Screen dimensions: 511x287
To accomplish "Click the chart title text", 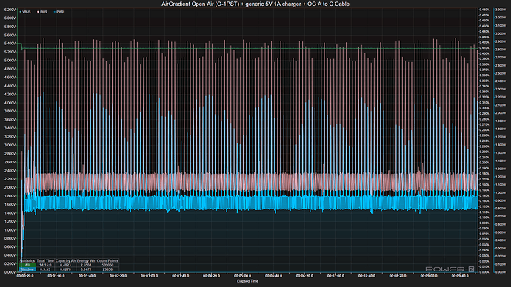I will click(x=255, y=4).
